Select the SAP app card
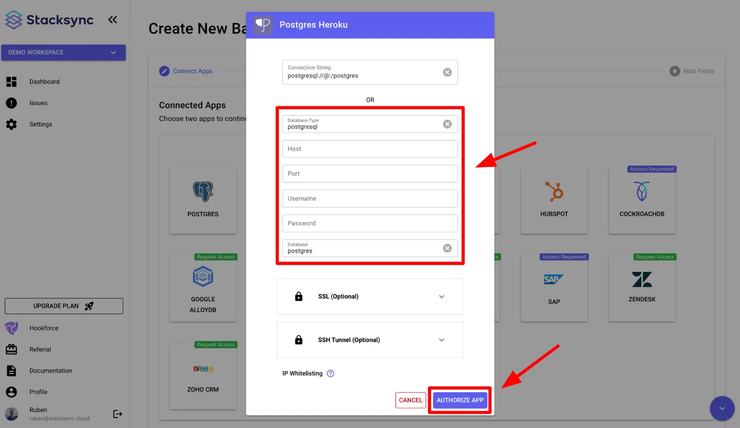 tap(554, 288)
